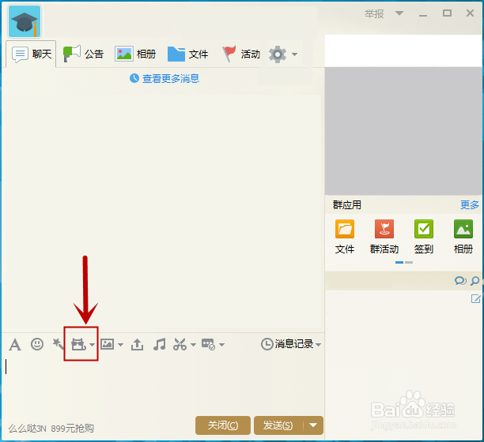This screenshot has width=484, height=442.
Task: Open the 公告 announcements tab
Action: point(83,54)
